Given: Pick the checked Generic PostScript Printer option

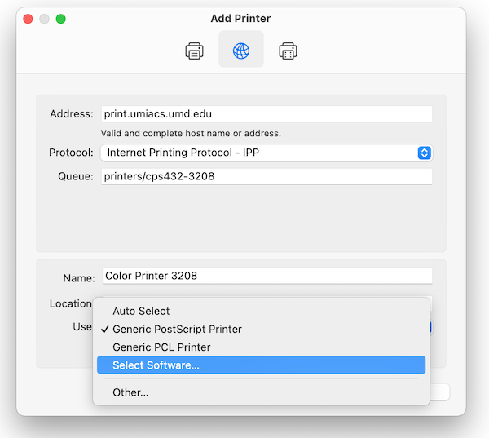Looking at the screenshot, I should pos(177,329).
